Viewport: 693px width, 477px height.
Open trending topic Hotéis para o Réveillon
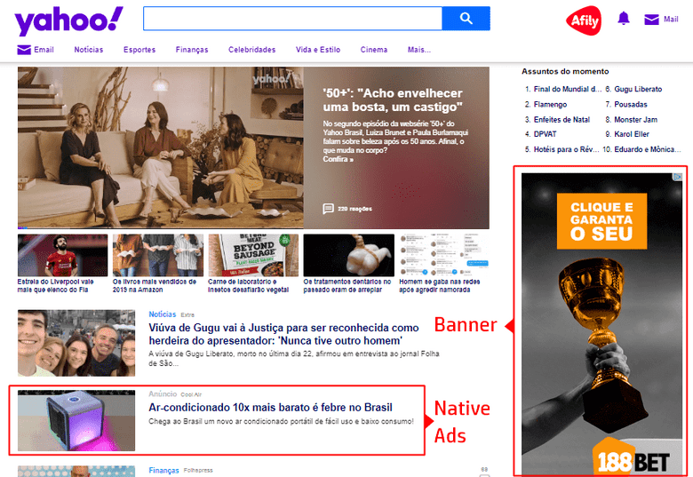[566, 149]
